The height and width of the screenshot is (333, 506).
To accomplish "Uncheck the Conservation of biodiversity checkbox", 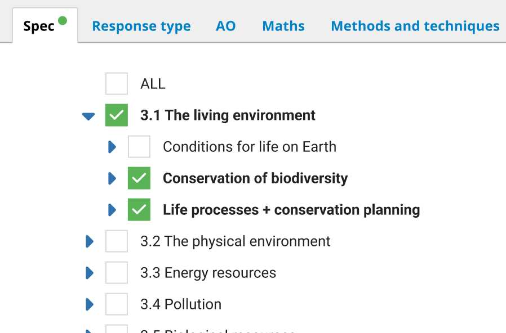I will coord(139,178).
